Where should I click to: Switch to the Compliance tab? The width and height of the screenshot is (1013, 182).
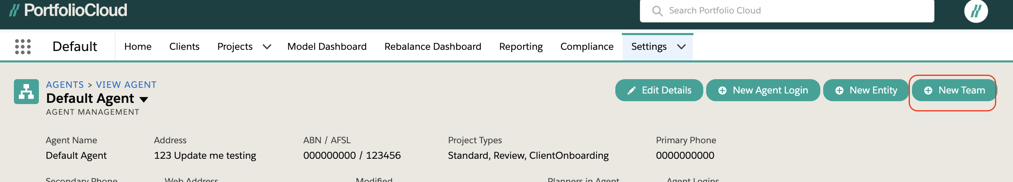[587, 47]
